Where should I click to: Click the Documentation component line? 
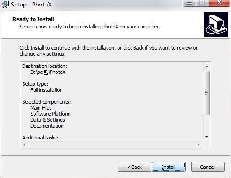(x=47, y=126)
